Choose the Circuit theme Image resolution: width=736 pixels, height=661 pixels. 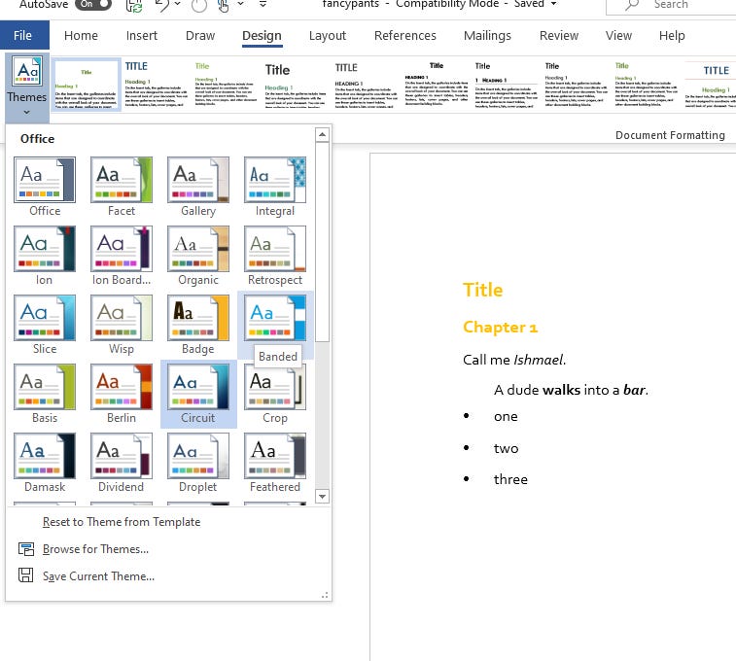198,387
